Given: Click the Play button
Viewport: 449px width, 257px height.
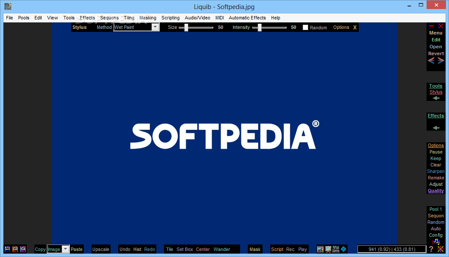Looking at the screenshot, I should pyautogui.click(x=302, y=249).
